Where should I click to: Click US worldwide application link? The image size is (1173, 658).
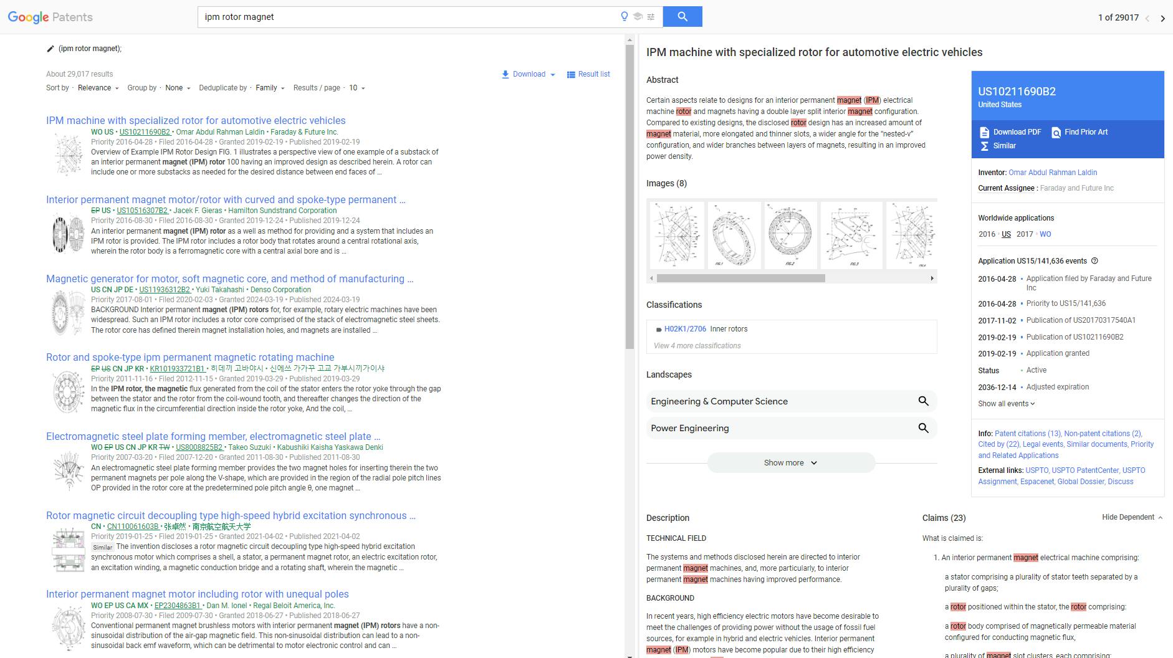[x=1006, y=234]
